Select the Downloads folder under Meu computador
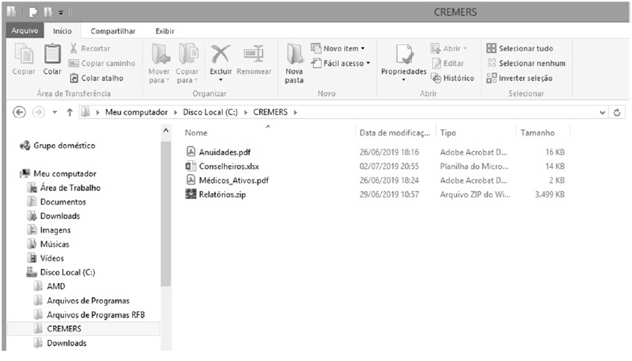The width and height of the screenshot is (632, 361). click(60, 216)
